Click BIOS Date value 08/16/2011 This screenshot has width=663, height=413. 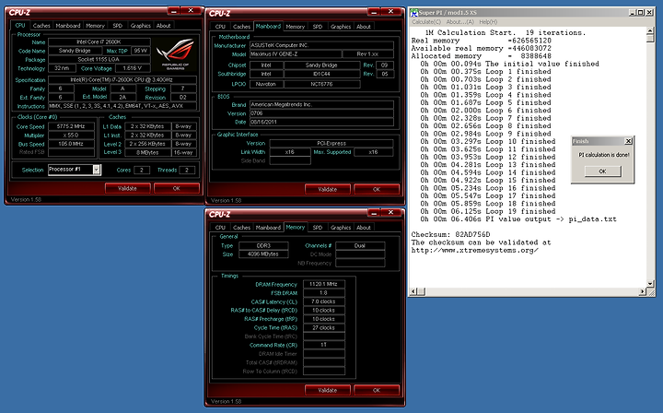(321, 122)
